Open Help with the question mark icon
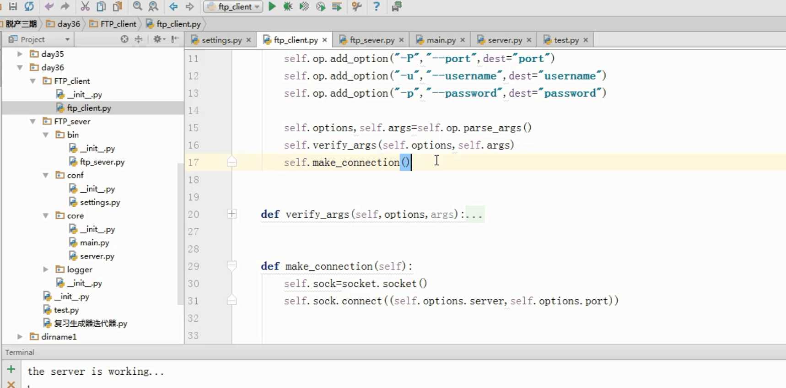This screenshot has width=786, height=388. pos(377,6)
